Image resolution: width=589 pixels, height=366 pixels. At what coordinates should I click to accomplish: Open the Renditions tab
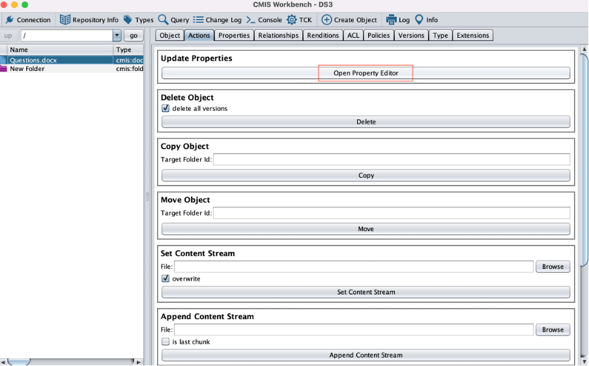[x=323, y=35]
